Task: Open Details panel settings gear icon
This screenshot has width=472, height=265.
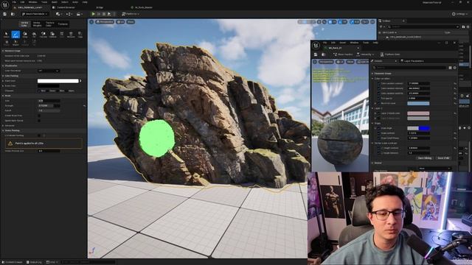Action: (x=454, y=68)
